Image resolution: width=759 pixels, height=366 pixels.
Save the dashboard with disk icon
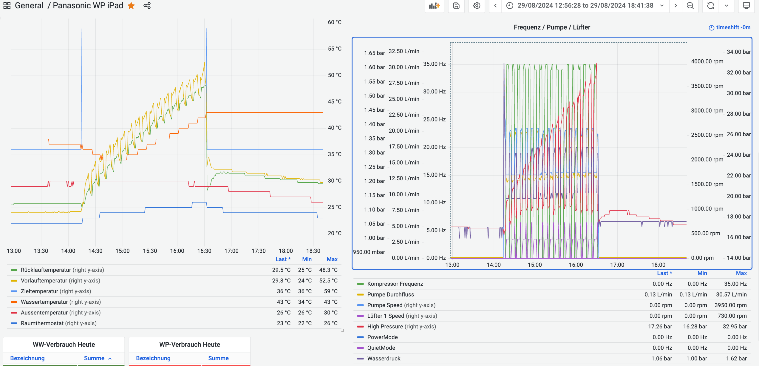pyautogui.click(x=456, y=6)
